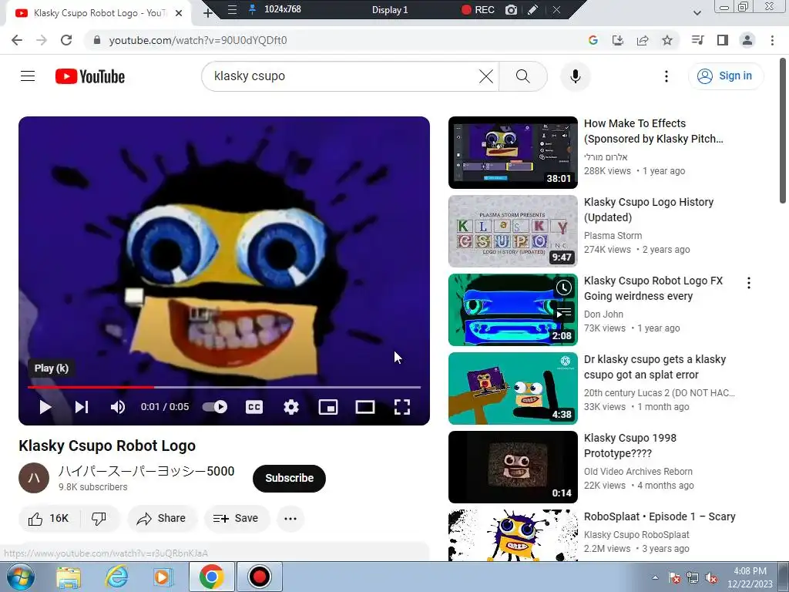Open the ハイパースーパーヨッシー5000 channel name
Image resolution: width=789 pixels, height=592 pixels.
pos(146,471)
